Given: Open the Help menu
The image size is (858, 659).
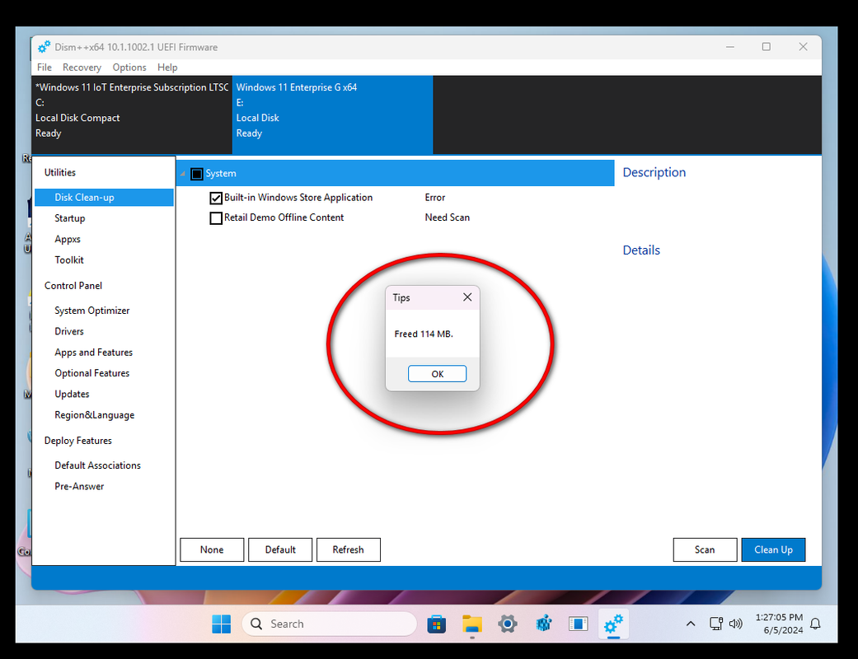Looking at the screenshot, I should (167, 68).
